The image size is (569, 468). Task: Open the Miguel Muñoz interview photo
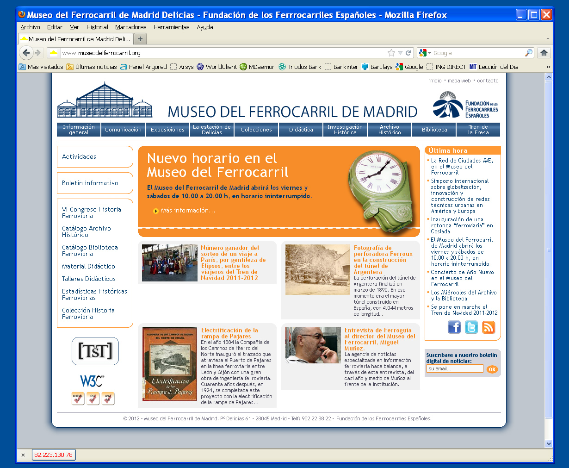313,345
